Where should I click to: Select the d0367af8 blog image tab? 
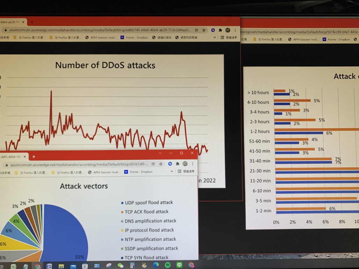(12, 157)
